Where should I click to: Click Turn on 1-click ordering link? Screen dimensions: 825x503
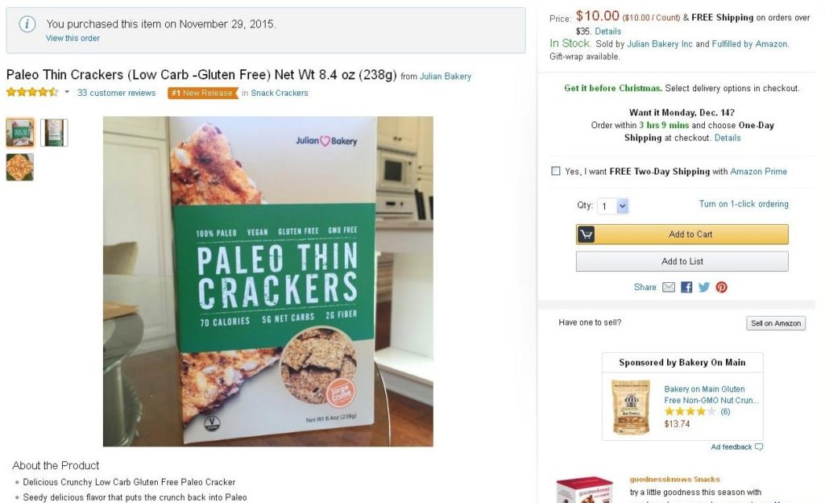click(744, 204)
